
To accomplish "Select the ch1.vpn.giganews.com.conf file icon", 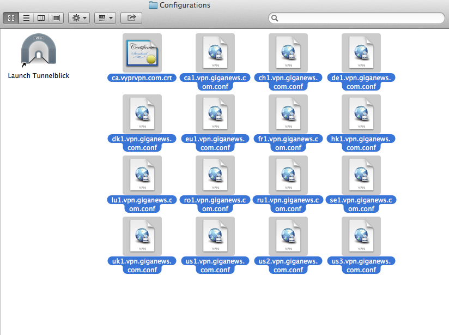I will click(288, 53).
